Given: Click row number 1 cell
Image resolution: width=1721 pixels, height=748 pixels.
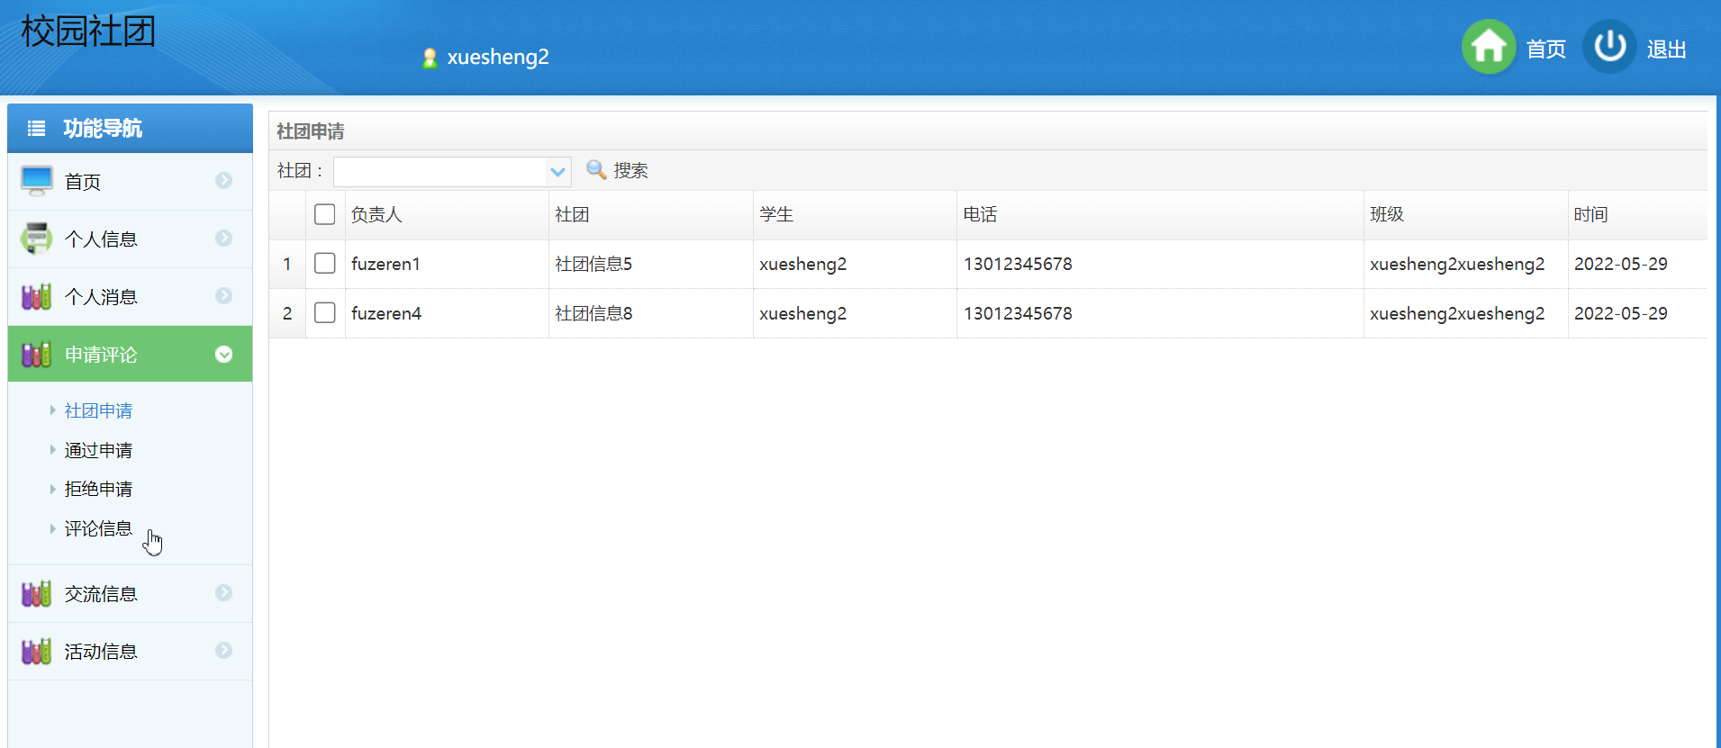Looking at the screenshot, I should tap(287, 264).
